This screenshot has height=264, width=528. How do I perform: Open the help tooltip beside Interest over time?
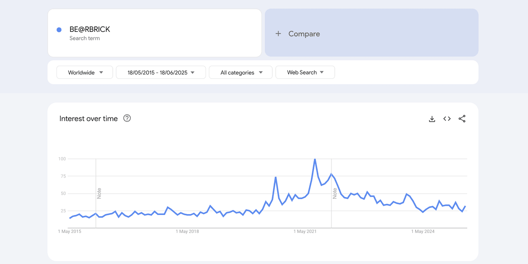[x=127, y=118]
